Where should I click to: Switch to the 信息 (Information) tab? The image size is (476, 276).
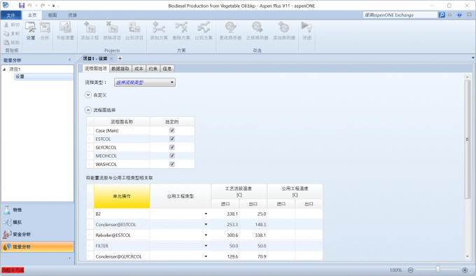point(167,69)
